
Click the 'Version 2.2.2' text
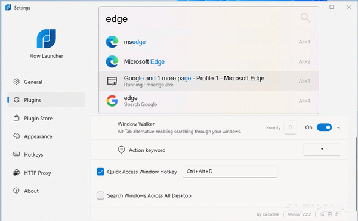(x=300, y=214)
